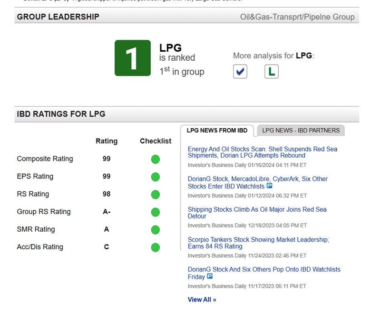This screenshot has width=371, height=310.
Task: Click the 01/16/2024 04:11 PM timestamp
Action: point(277,165)
